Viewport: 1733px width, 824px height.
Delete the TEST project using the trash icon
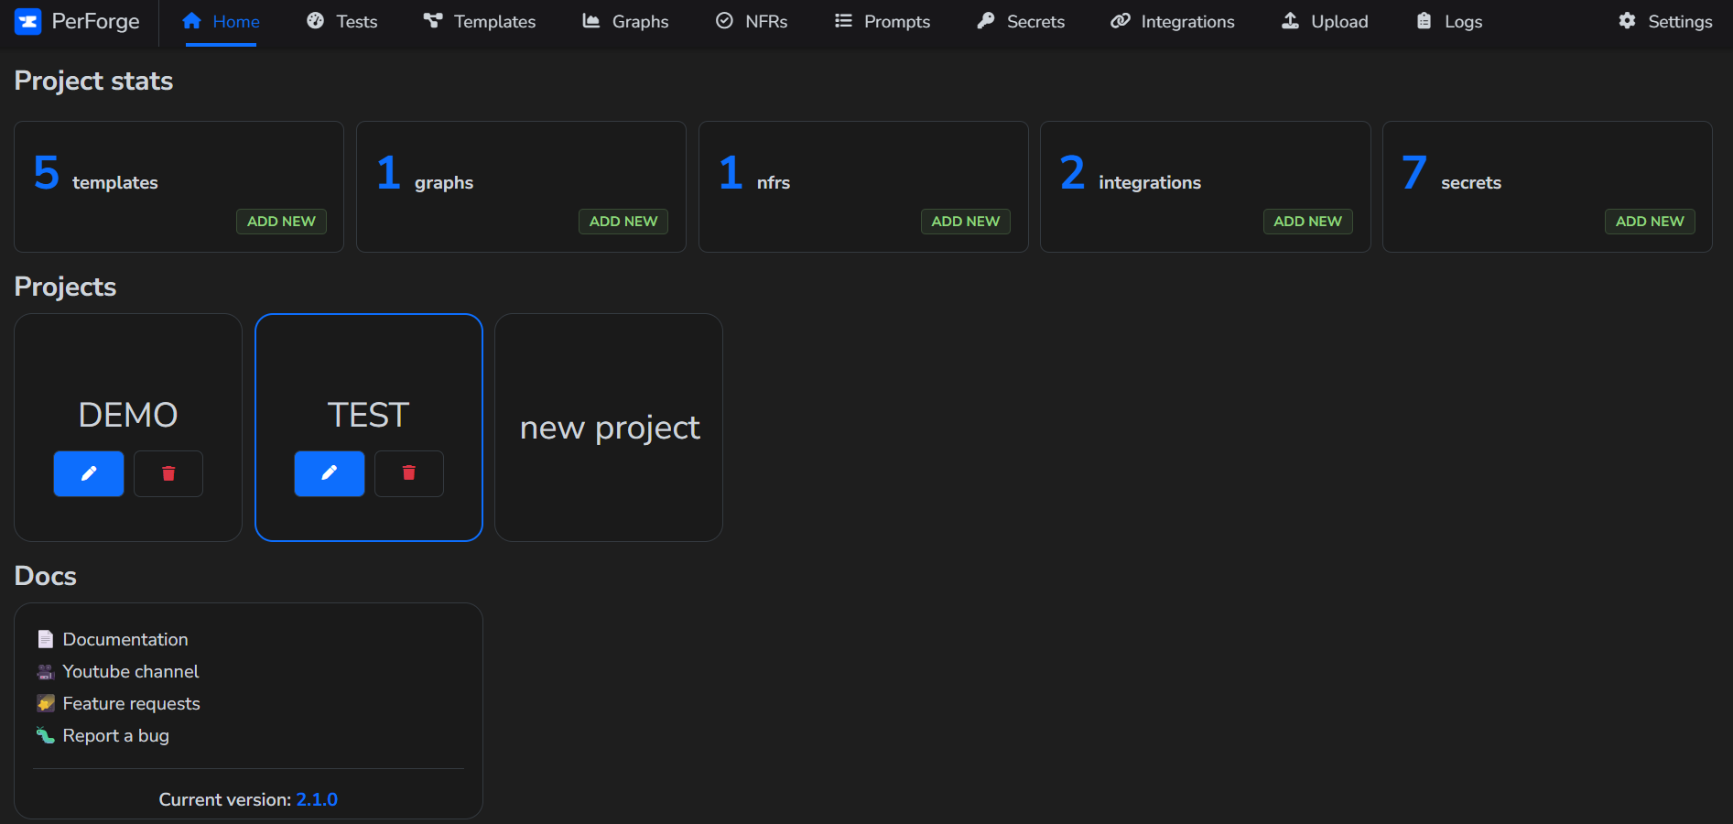coord(408,473)
